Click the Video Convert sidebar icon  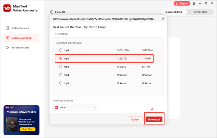coord(8,28)
